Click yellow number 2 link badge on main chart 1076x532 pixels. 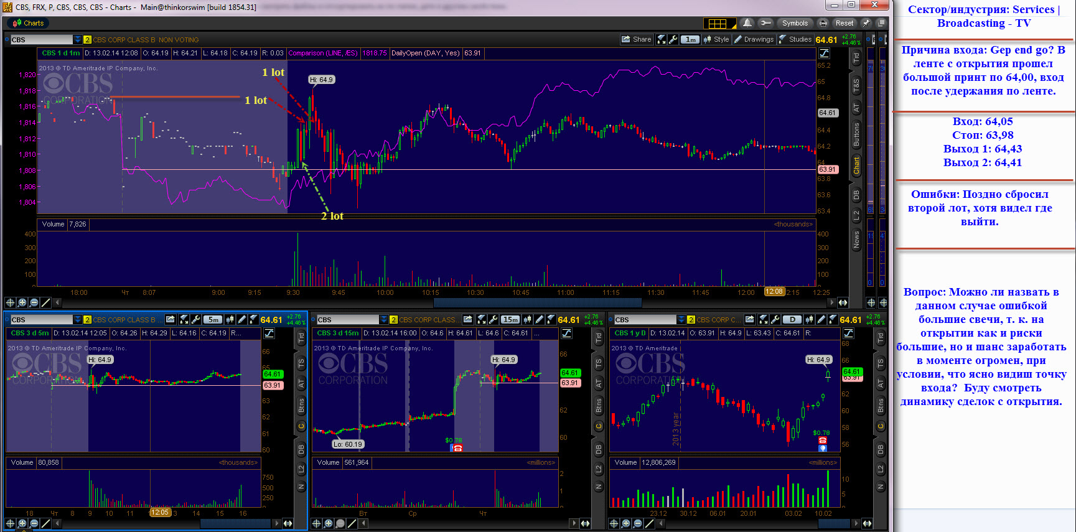tap(87, 39)
